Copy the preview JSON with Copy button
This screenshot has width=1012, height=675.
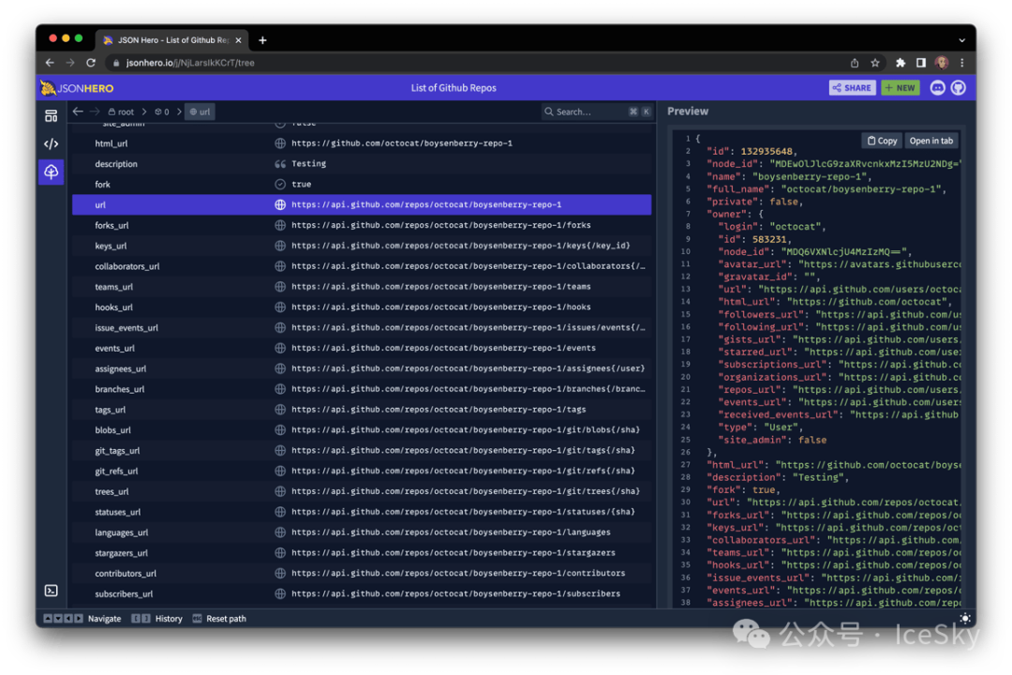[882, 141]
